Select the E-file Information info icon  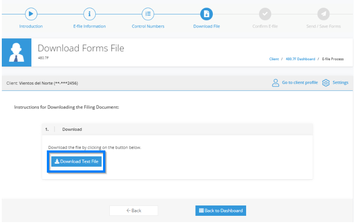90,14
